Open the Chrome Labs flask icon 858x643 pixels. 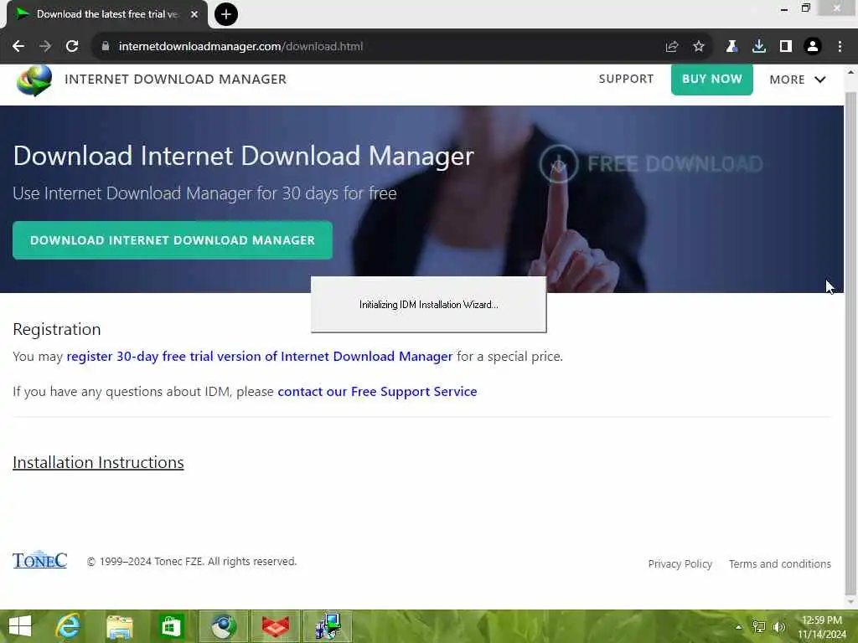(731, 47)
